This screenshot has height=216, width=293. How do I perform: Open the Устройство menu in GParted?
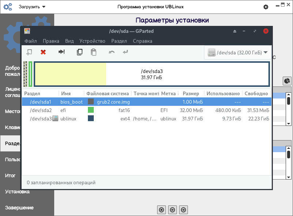pos(92,41)
